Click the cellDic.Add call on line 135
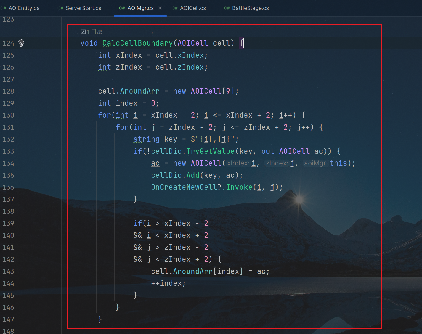The image size is (422, 334). coord(193,175)
